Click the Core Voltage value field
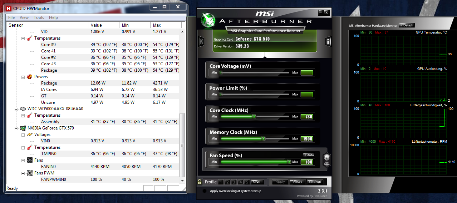Screen dimensions: 457x203 307,73
